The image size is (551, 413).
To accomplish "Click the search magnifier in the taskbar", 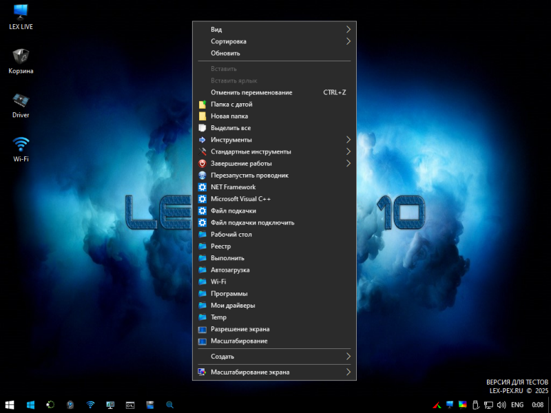I will (169, 405).
